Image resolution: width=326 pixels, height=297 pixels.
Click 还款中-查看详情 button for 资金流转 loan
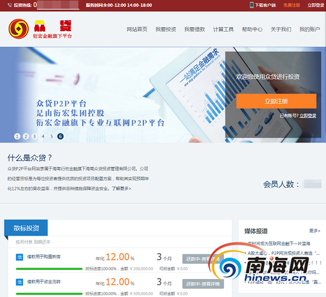tap(203, 284)
